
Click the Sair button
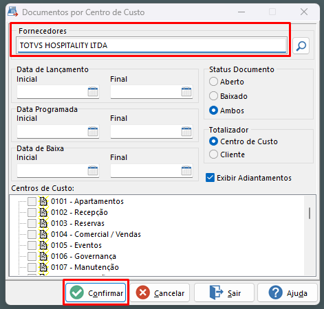[x=224, y=293]
